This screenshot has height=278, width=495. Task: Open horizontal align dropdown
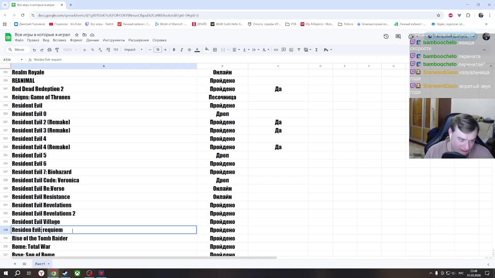pos(236,50)
